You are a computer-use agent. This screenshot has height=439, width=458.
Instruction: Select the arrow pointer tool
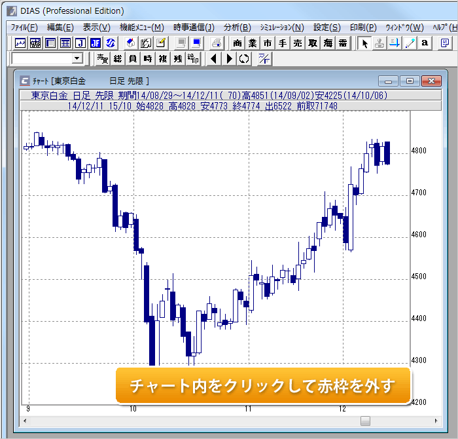point(365,43)
